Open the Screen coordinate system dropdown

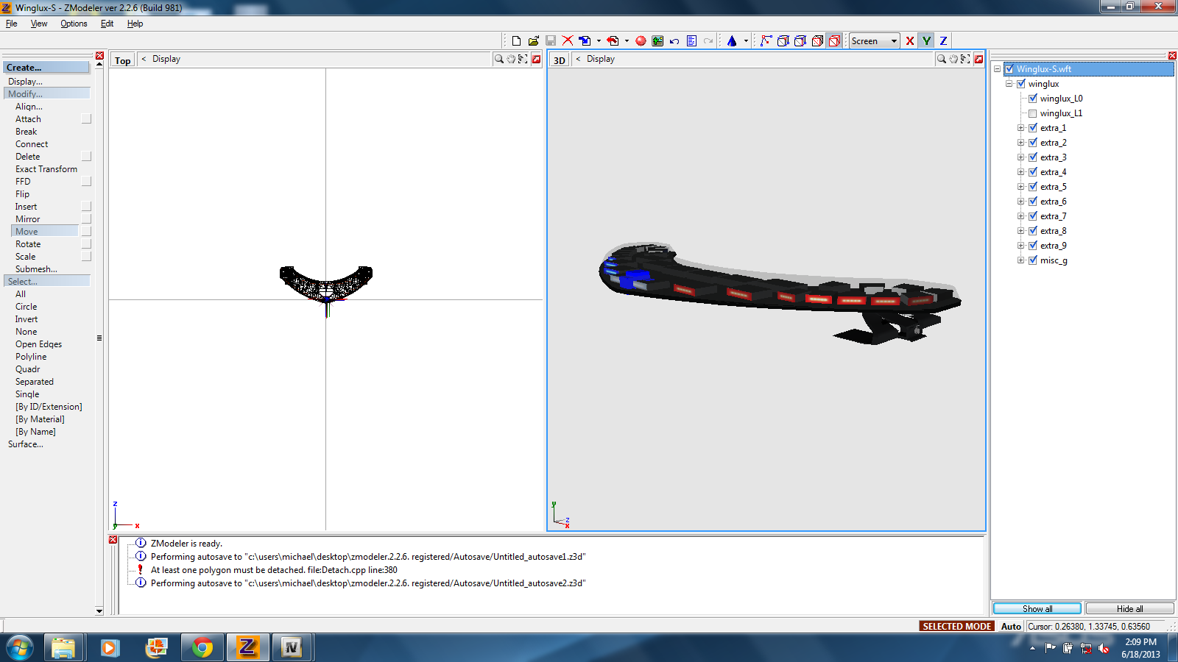[894, 41]
